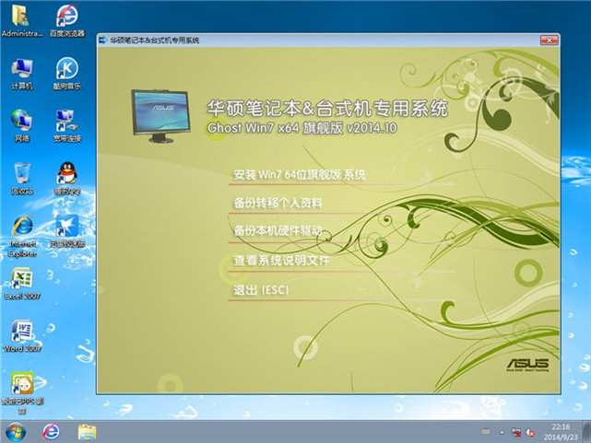Close the installer window
Viewport: 591px width, 443px height.
(x=547, y=41)
